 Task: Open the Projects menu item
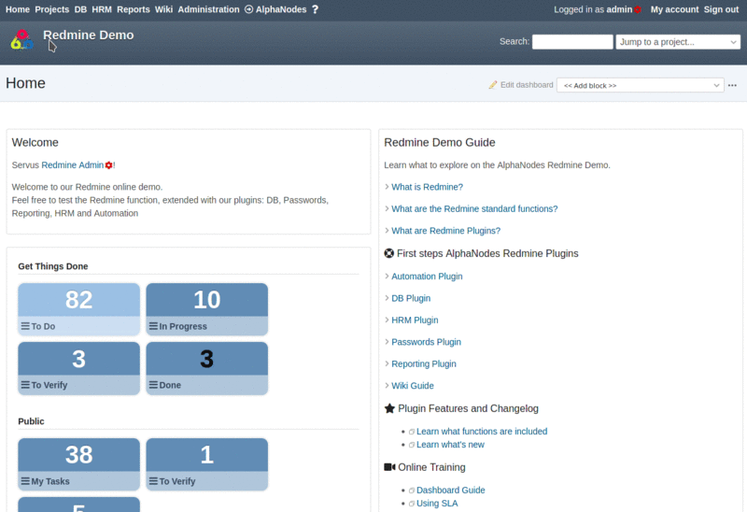point(51,9)
